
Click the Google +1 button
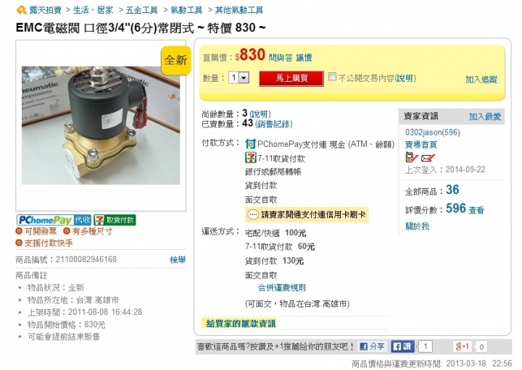[x=463, y=346]
